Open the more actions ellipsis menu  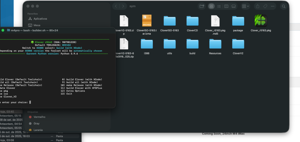(272, 6)
